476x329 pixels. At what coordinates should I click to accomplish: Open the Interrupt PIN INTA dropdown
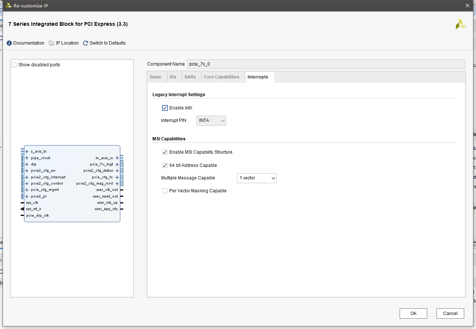211,120
